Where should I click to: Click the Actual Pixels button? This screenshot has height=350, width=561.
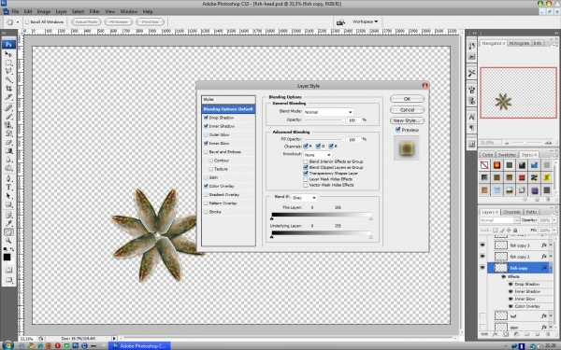[86, 21]
